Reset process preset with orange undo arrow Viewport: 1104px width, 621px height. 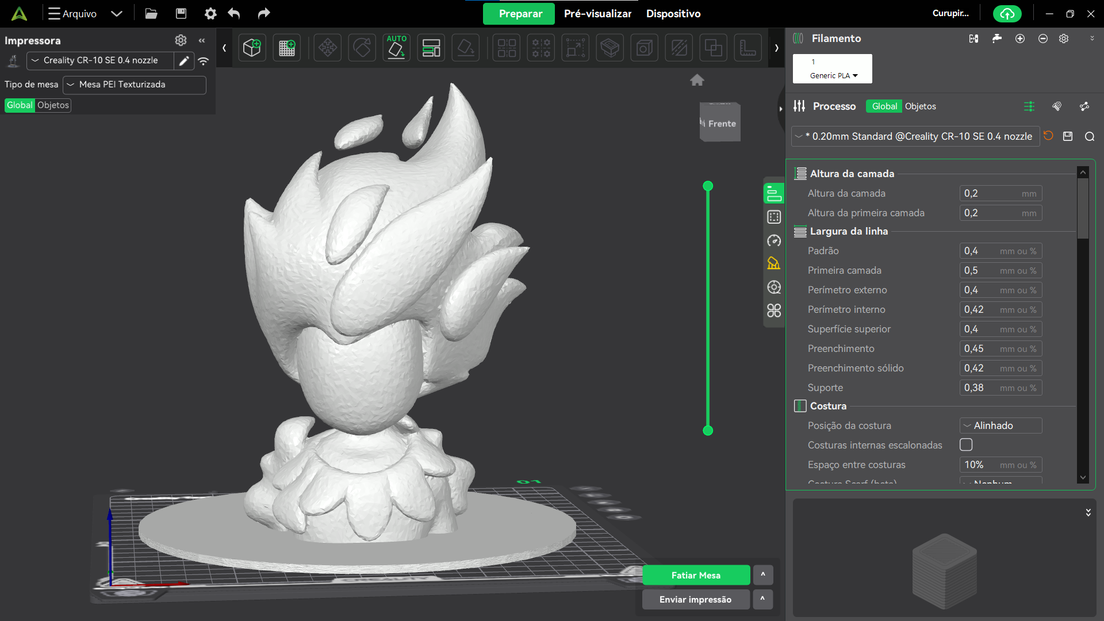click(1049, 136)
